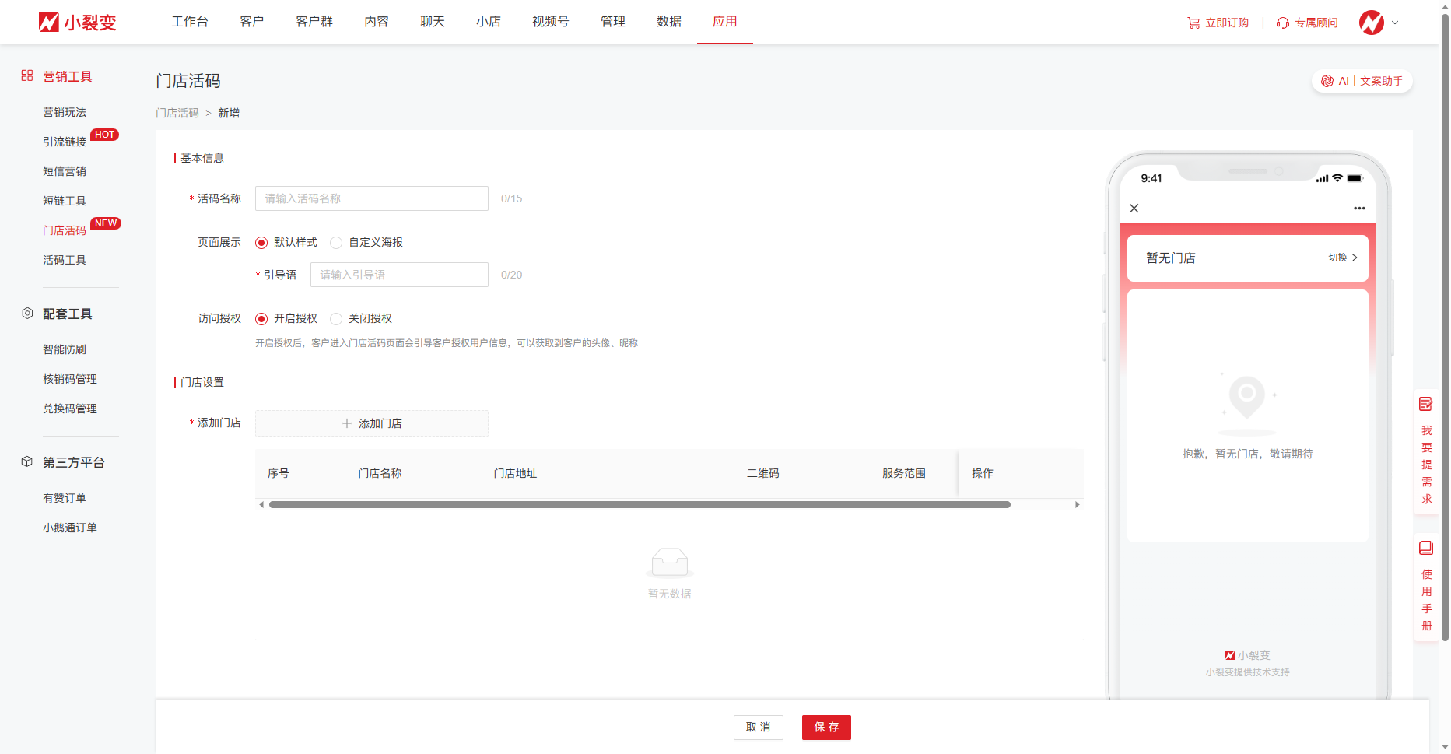This screenshot has height=754, width=1451.
Task: Click the 我要提需求 feedback icon
Action: (x=1425, y=404)
